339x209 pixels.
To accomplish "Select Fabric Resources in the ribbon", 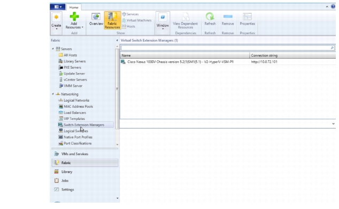I will [x=112, y=21].
